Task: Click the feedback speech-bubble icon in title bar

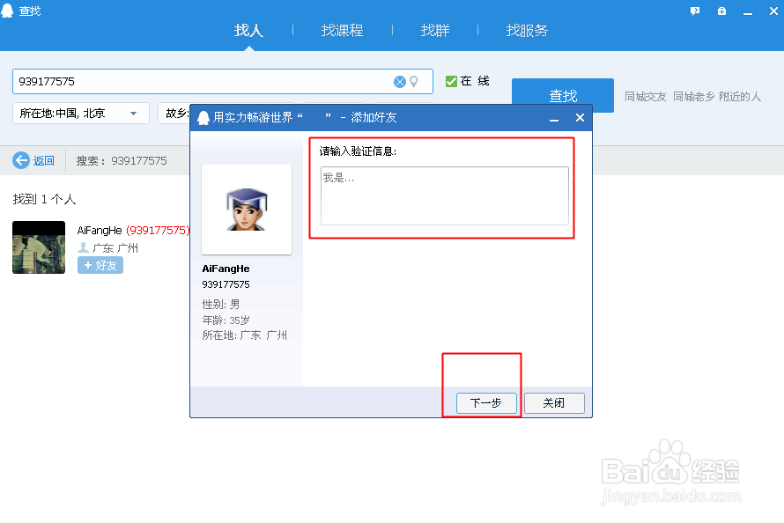Action: [x=695, y=11]
